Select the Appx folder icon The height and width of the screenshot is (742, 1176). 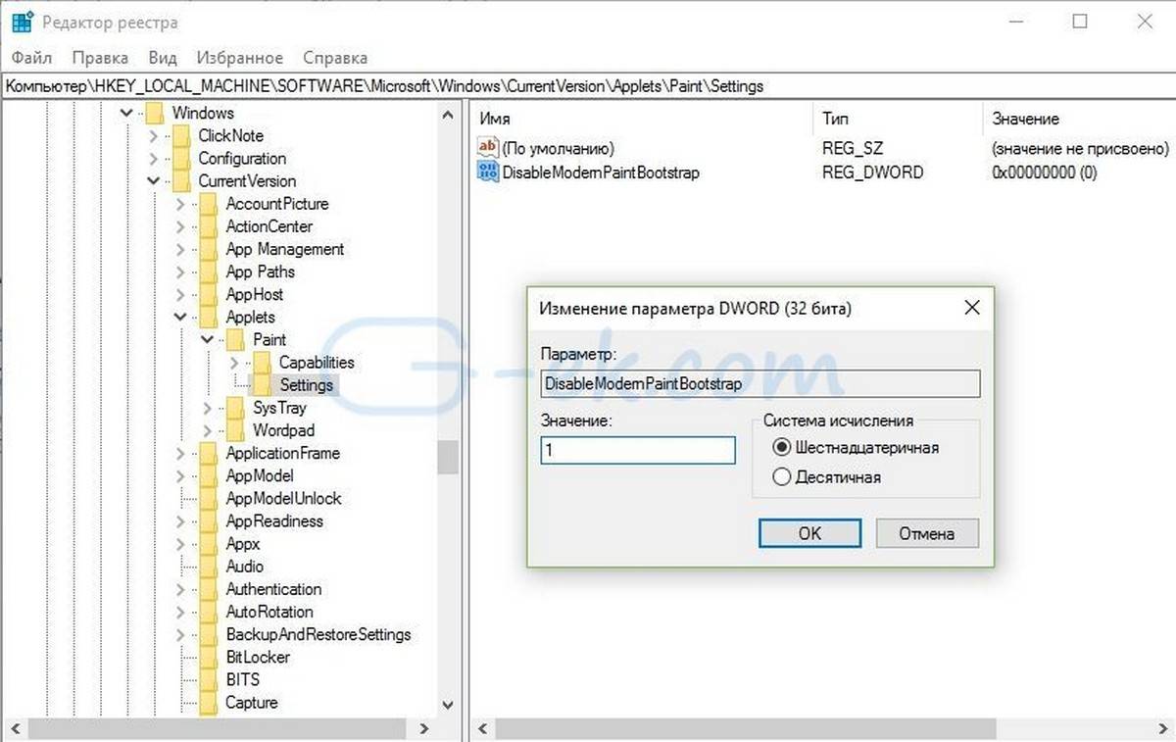pos(209,543)
